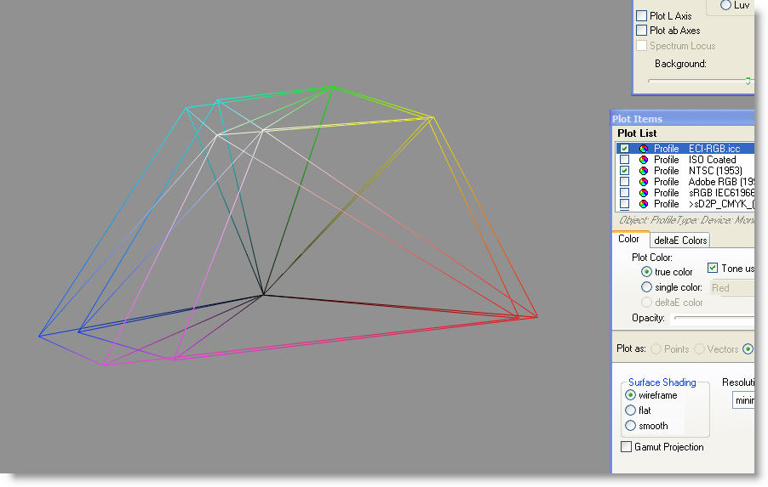The height and width of the screenshot is (487, 768).
Task: Select the Luv color space radio button
Action: click(x=726, y=5)
